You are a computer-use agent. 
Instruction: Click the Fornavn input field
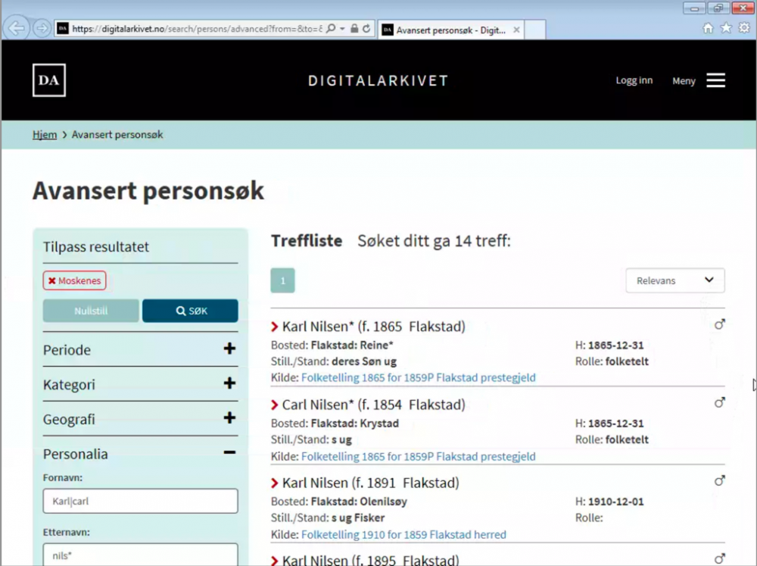pos(140,501)
